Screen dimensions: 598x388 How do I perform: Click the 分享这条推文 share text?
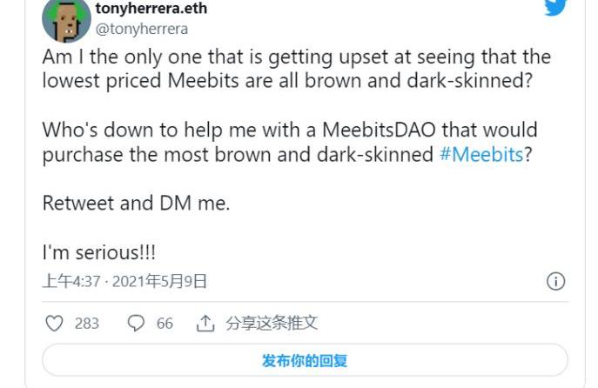272,324
